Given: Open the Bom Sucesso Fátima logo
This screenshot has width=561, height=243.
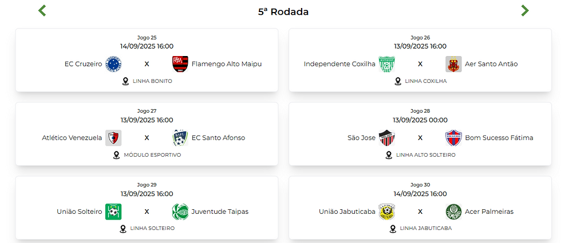Looking at the screenshot, I should [x=453, y=138].
